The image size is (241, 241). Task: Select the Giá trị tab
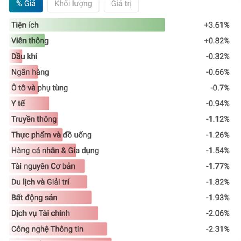click(121, 4)
